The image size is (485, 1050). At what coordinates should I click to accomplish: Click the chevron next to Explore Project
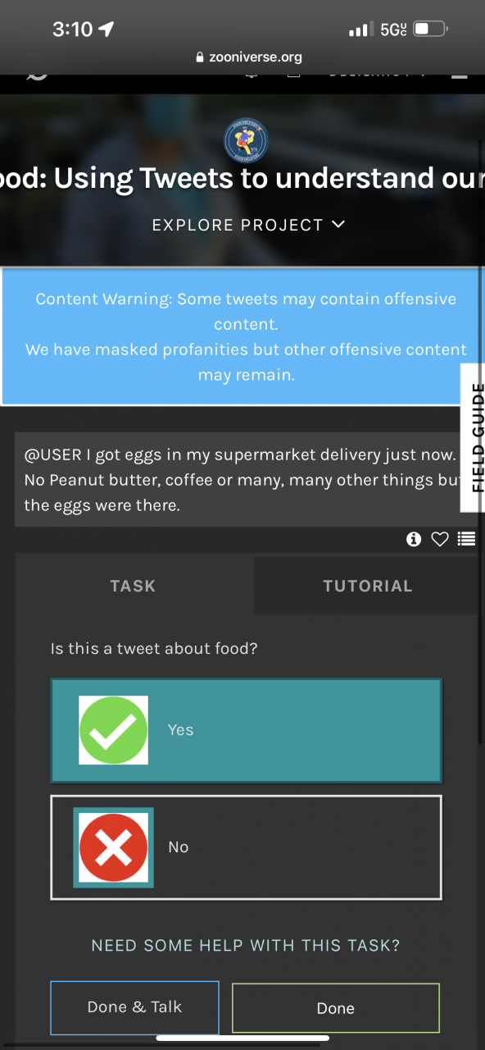[338, 225]
